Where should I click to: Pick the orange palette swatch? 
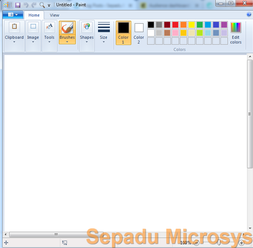tap(183, 25)
